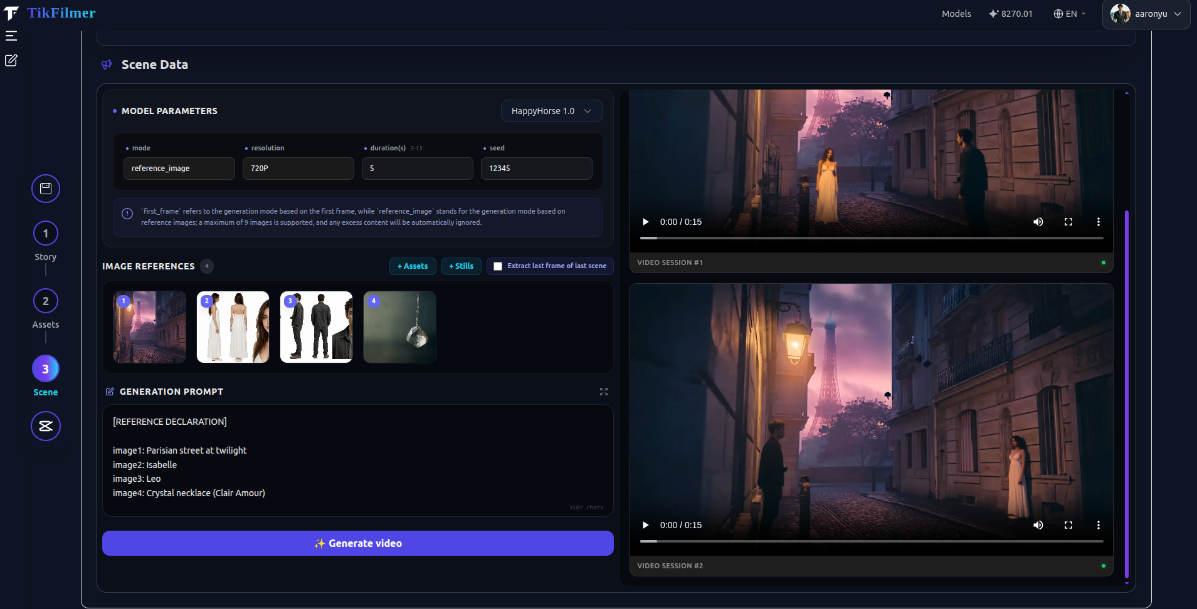Expand the generation prompt editor

pos(604,392)
